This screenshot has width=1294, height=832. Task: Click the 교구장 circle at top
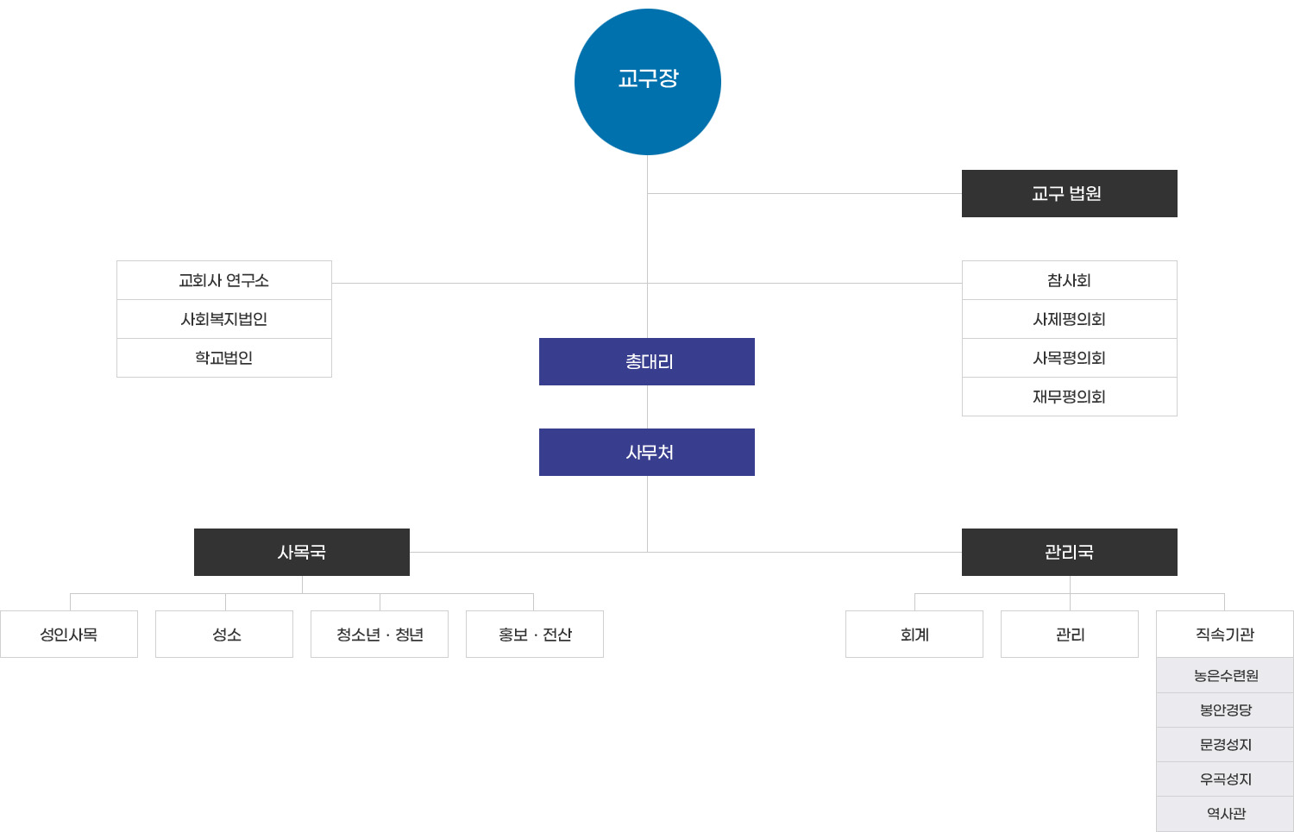pyautogui.click(x=647, y=82)
